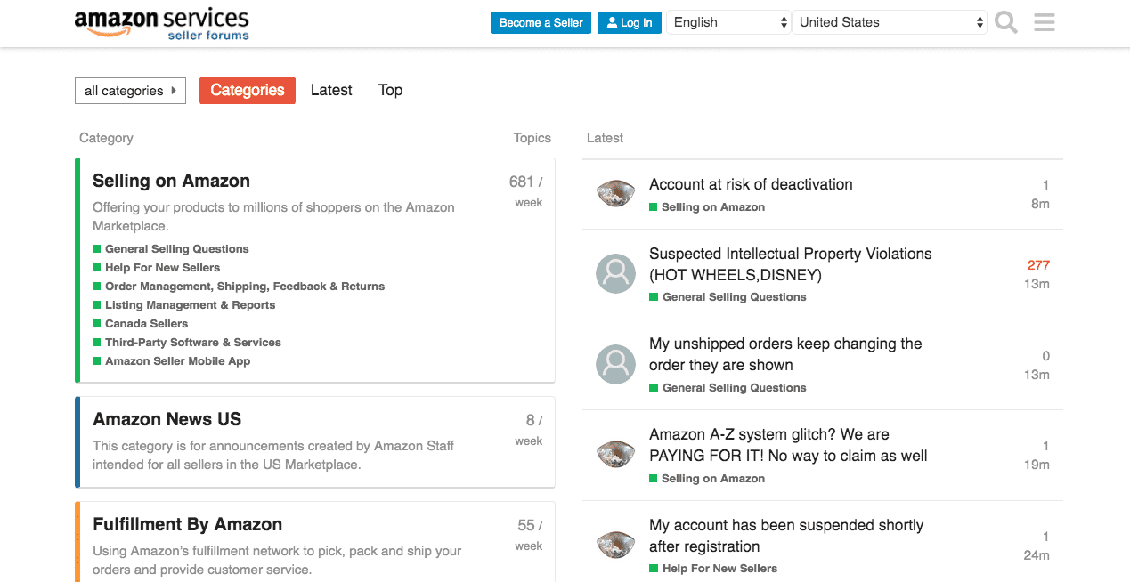Click the 8 / week topics count
1130x582 pixels.
[530, 430]
